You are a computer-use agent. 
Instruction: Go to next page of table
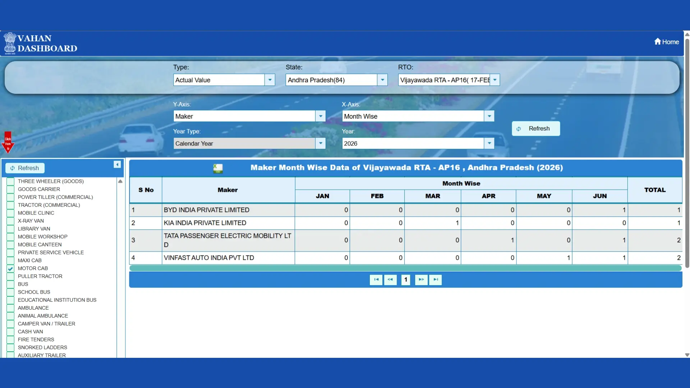point(421,280)
